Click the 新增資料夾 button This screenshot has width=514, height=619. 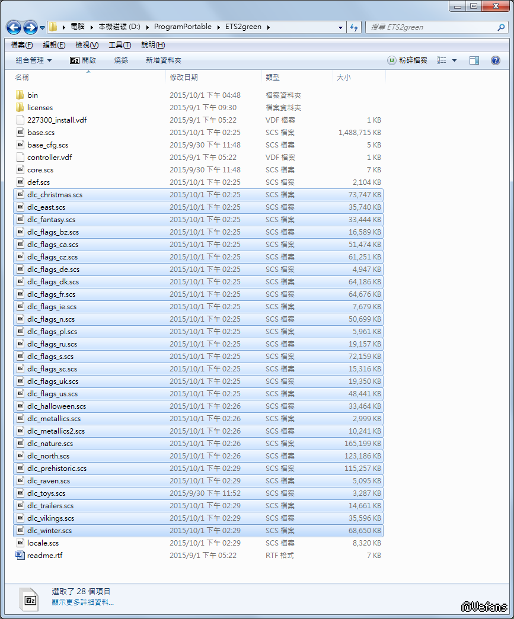click(164, 60)
